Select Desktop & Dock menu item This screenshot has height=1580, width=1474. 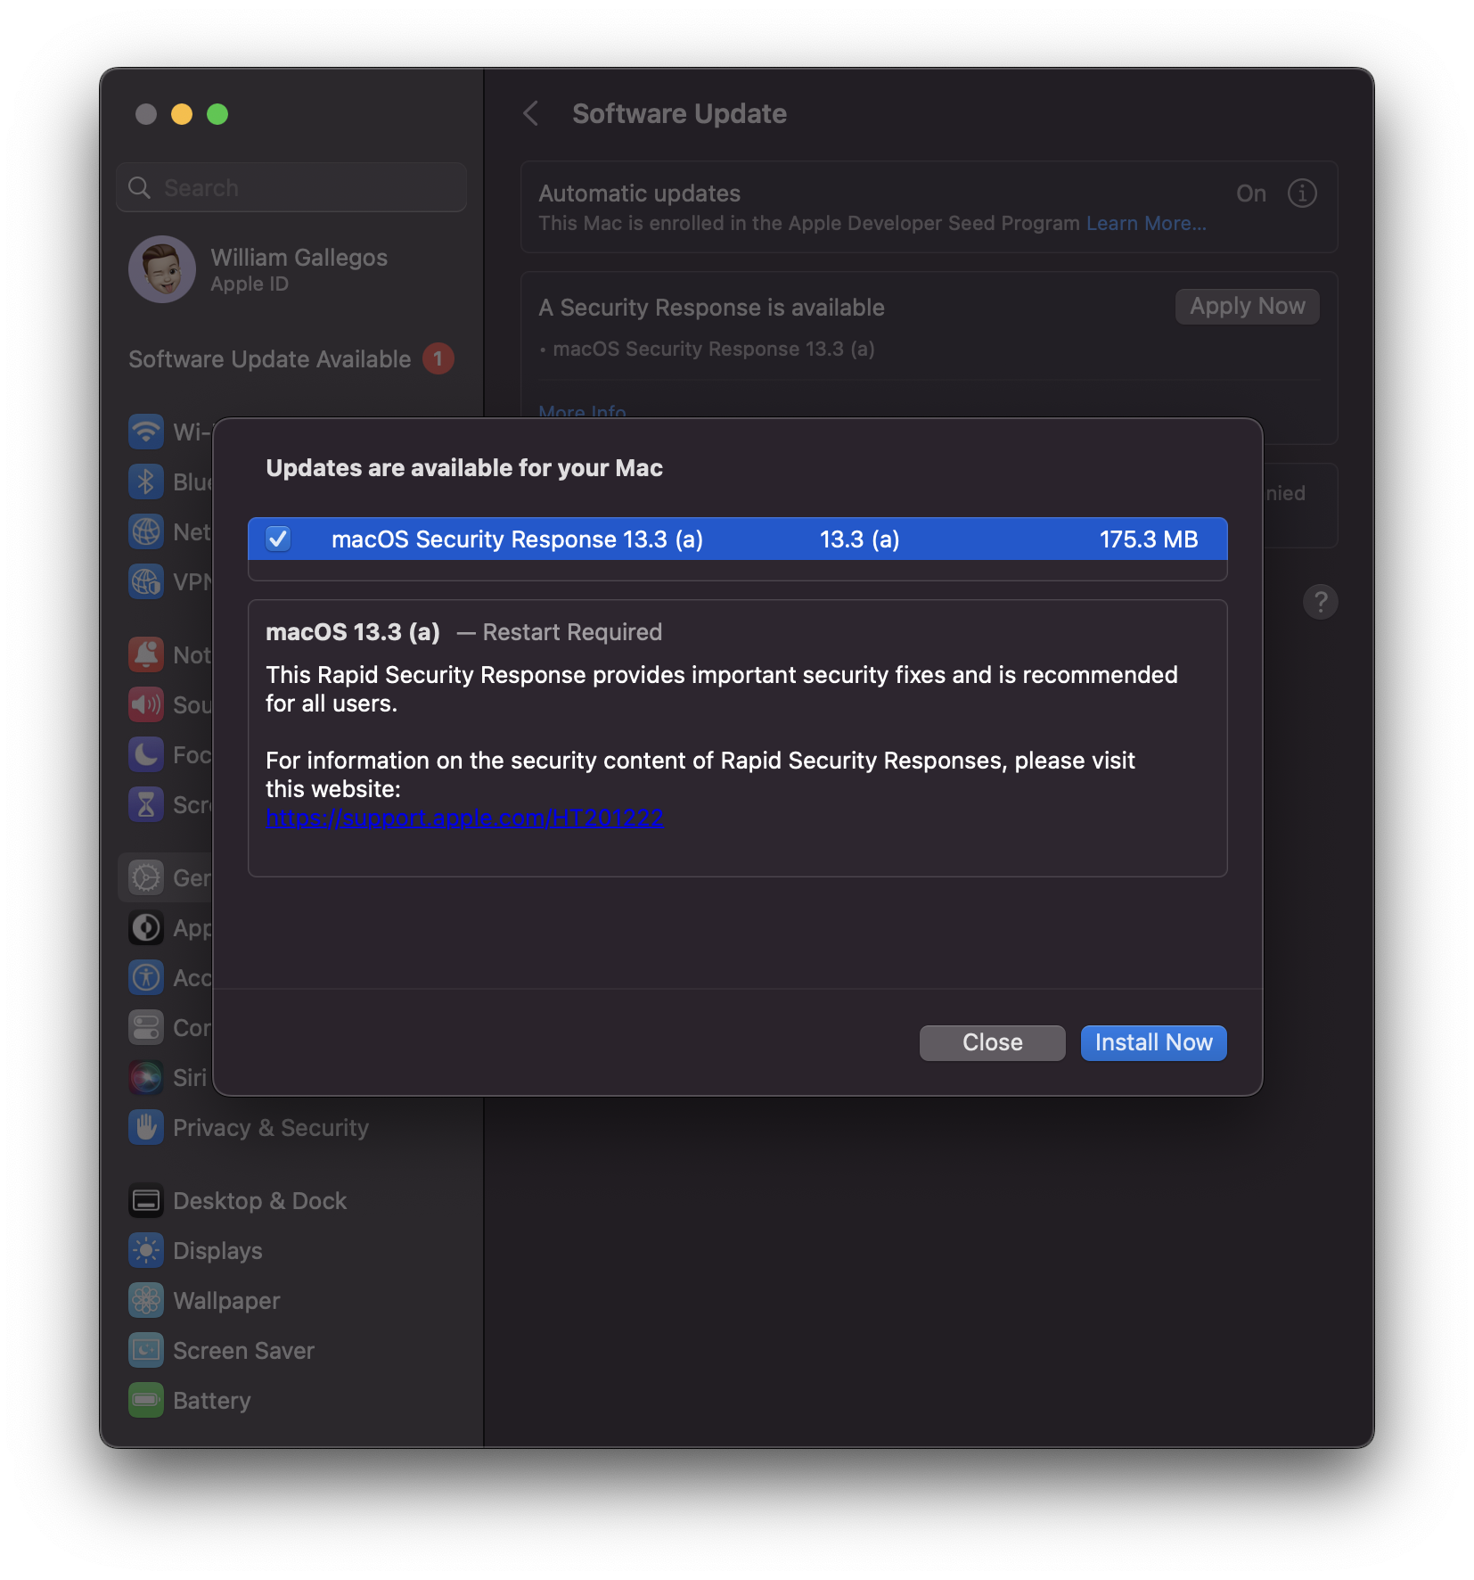(291, 1201)
